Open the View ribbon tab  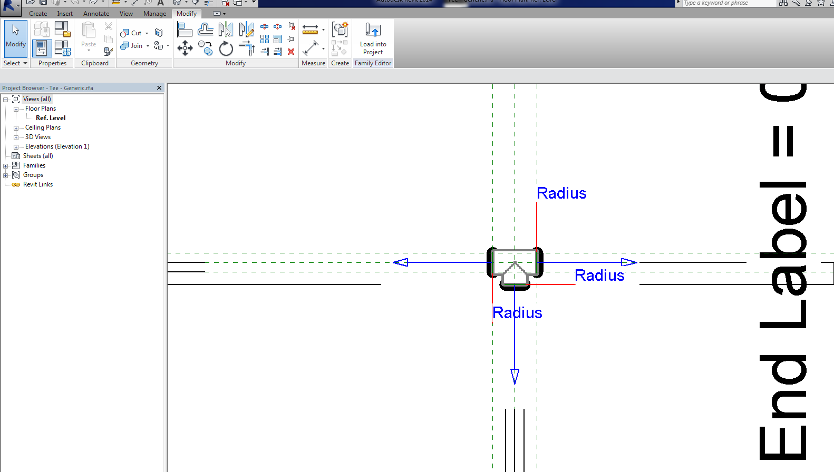[126, 14]
